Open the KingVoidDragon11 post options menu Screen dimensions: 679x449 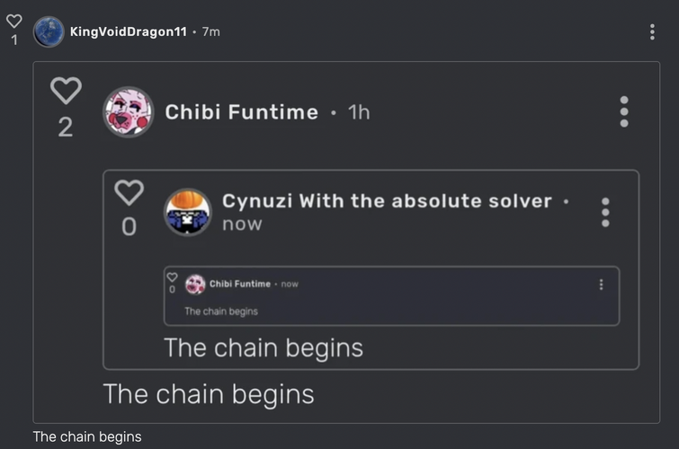click(652, 32)
